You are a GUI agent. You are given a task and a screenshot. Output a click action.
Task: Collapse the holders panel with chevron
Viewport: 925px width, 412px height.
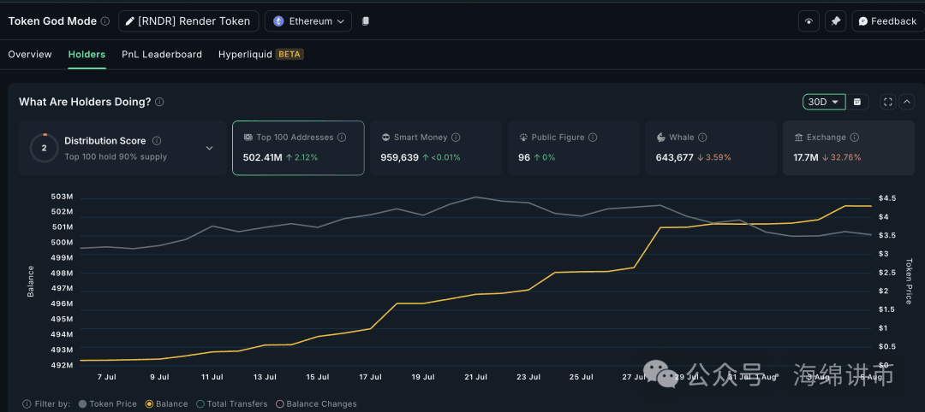907,102
